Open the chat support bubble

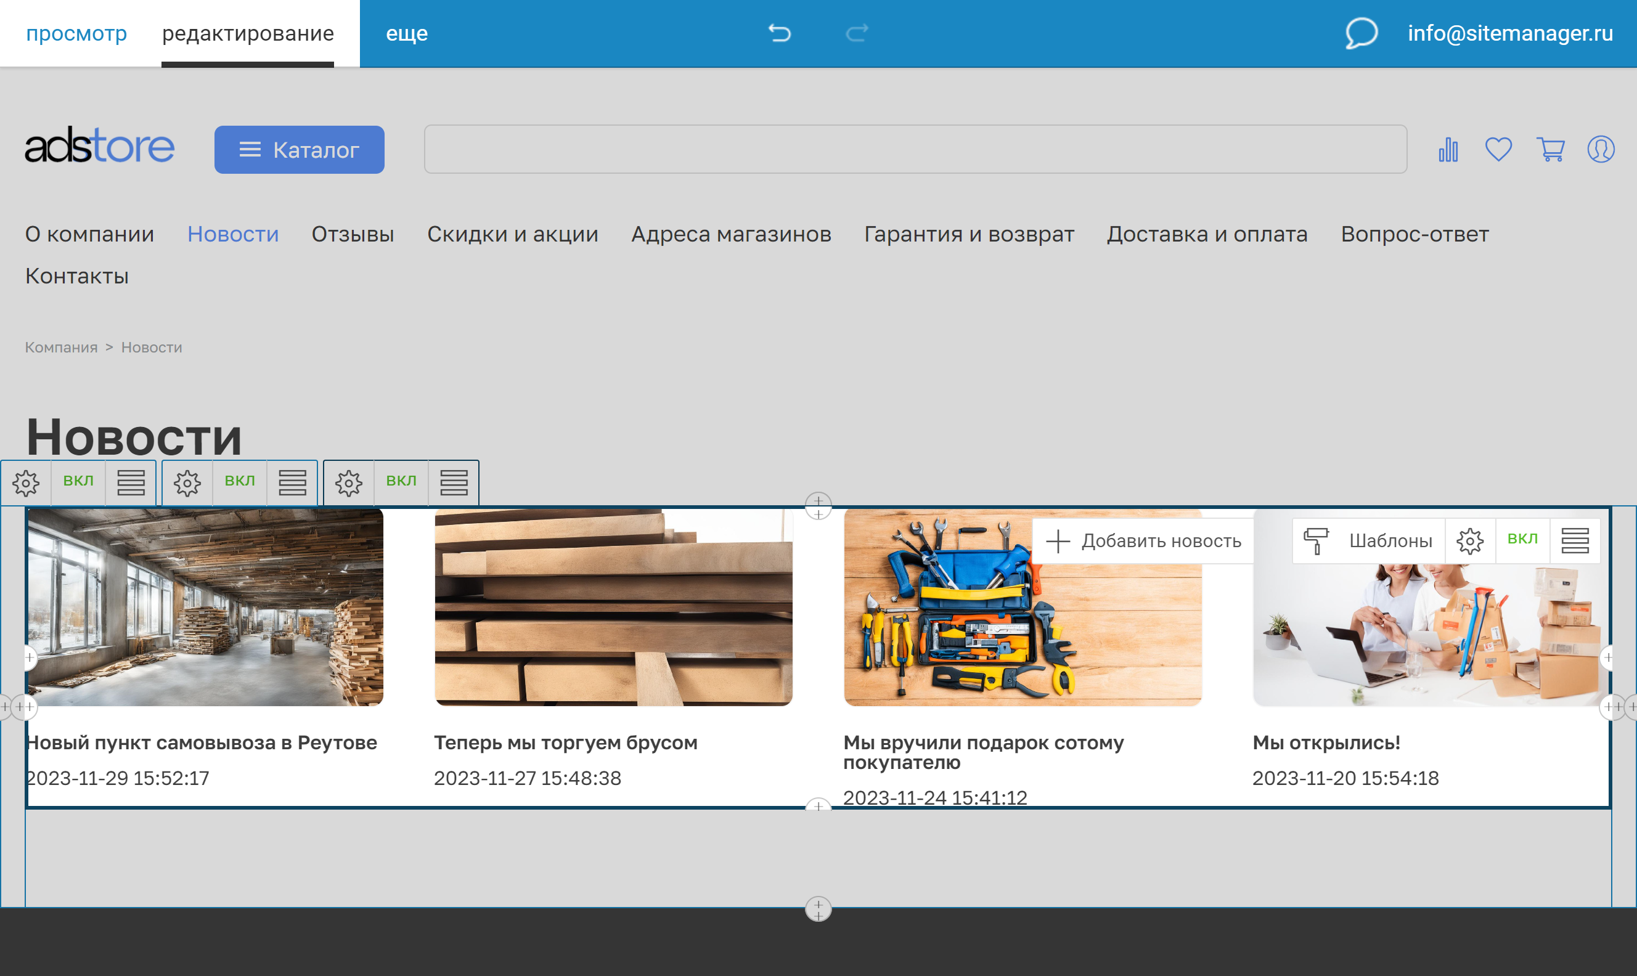pos(1360,33)
